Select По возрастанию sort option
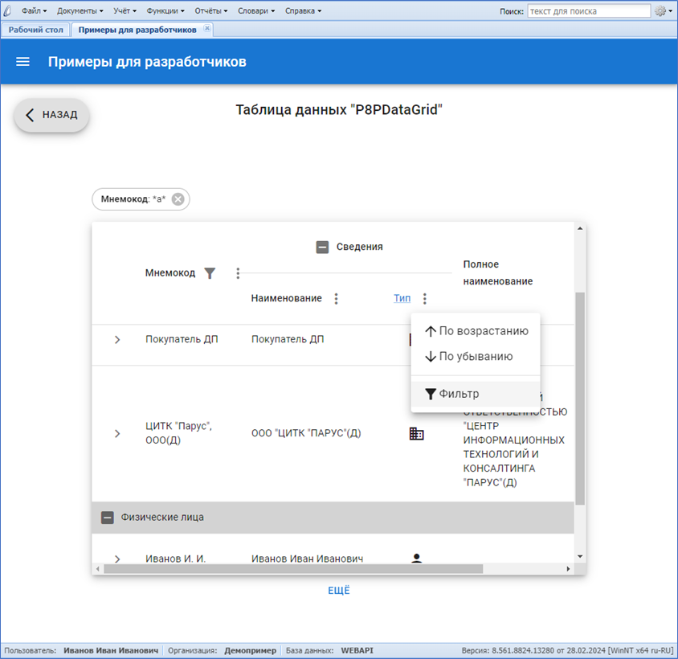Viewport: 678px width, 659px height. click(476, 331)
